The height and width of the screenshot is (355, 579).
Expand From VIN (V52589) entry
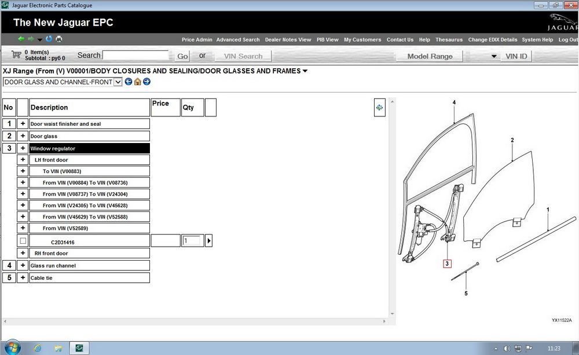click(x=23, y=228)
